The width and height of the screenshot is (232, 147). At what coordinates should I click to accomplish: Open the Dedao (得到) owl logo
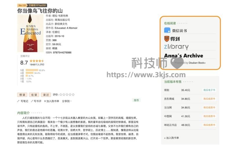pos(166,39)
